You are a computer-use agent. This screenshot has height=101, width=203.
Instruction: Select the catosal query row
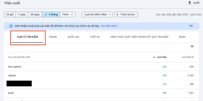(101, 75)
